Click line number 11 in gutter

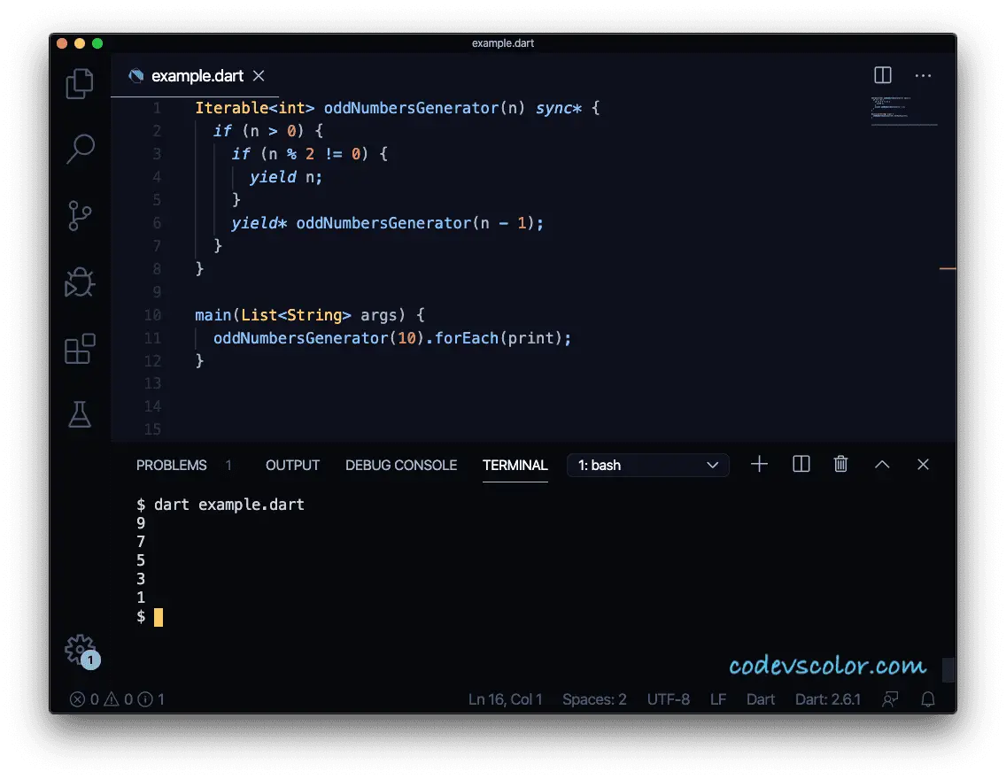click(x=152, y=338)
